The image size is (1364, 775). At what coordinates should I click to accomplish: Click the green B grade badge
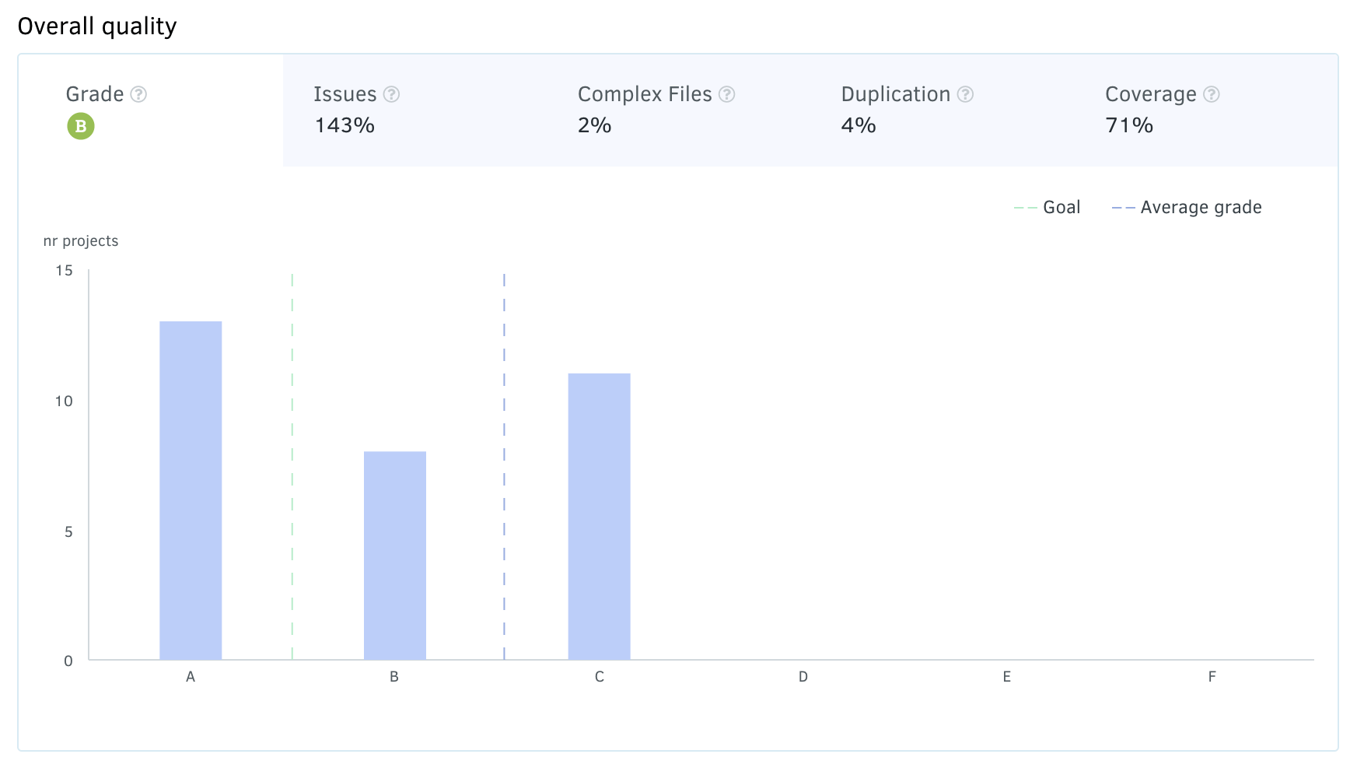(81, 126)
